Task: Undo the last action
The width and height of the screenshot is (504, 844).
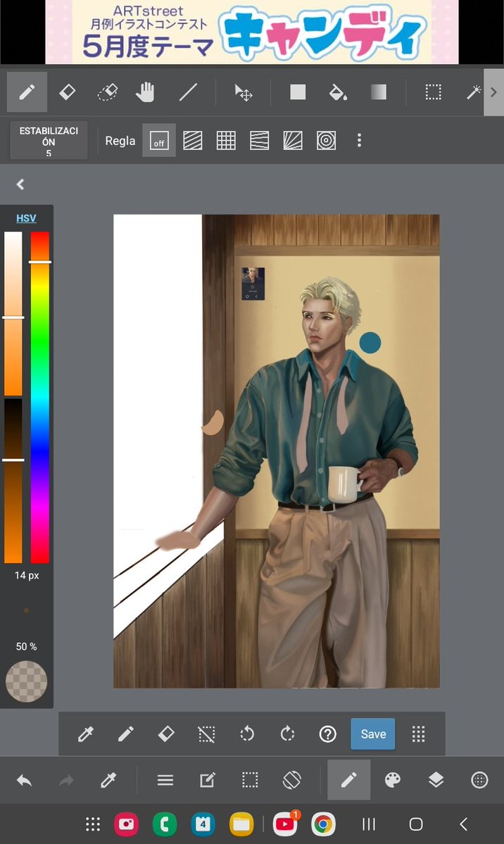Action: click(x=24, y=780)
